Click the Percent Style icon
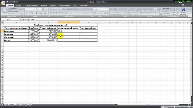This screenshot has width=193, height=108. click(99, 13)
